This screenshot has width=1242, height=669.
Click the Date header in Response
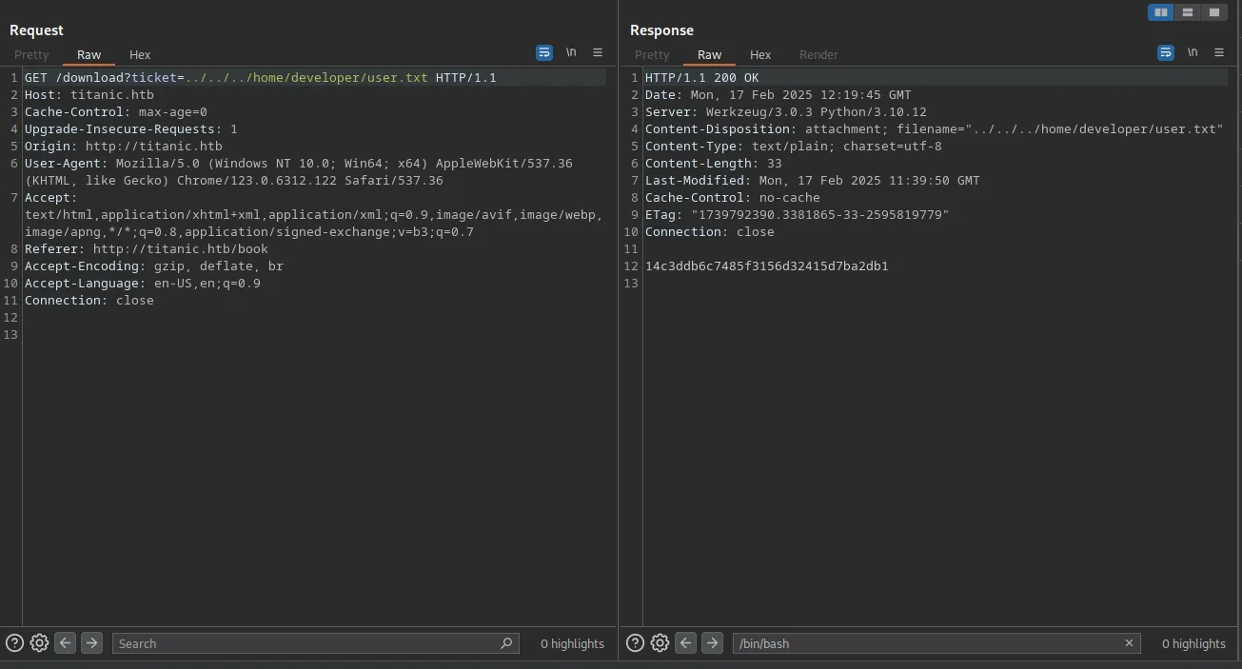pos(779,95)
